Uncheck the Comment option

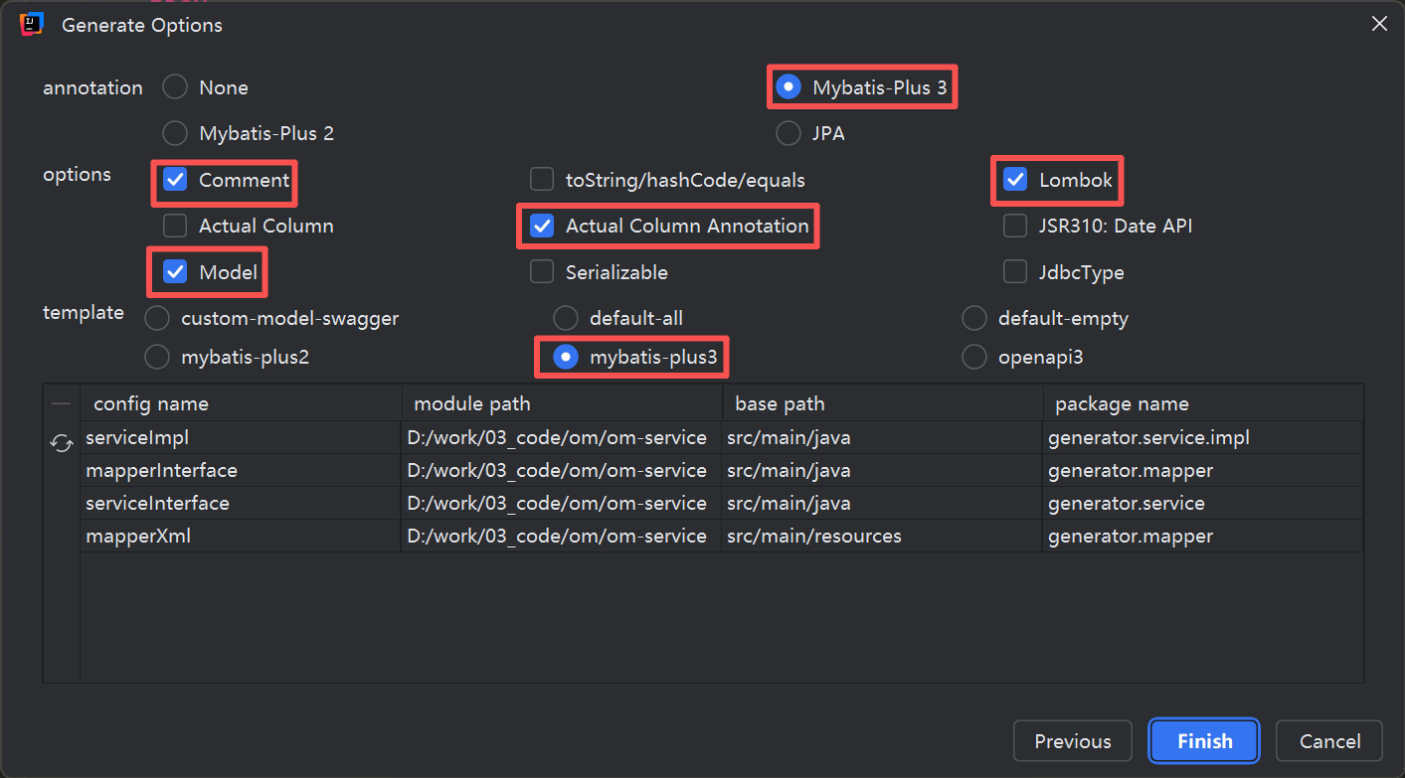point(175,180)
